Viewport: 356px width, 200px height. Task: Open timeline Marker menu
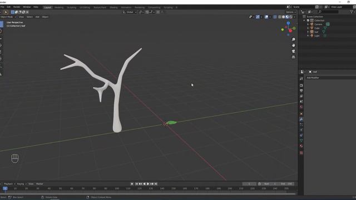(39, 184)
